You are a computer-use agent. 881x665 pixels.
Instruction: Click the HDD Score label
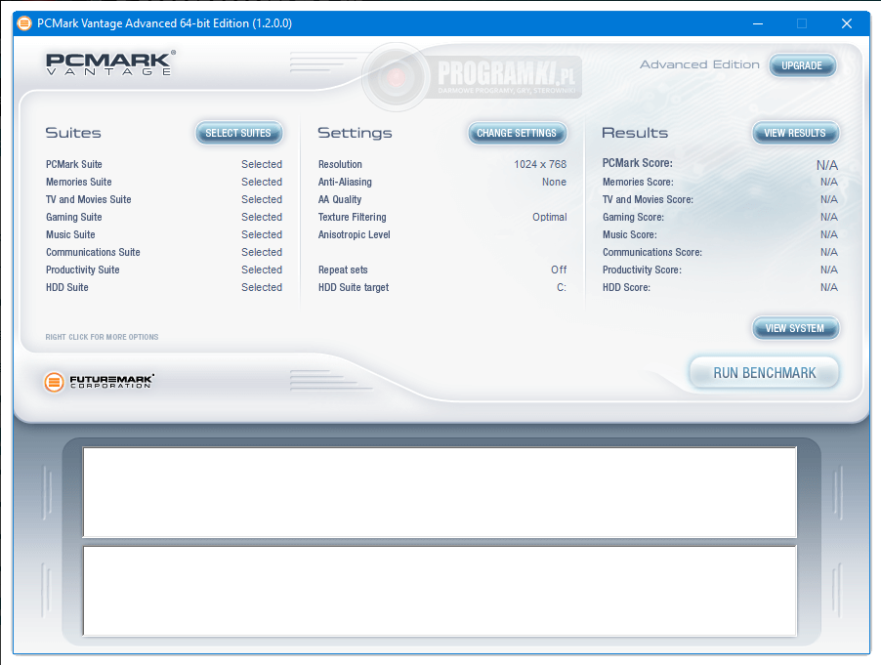coord(626,287)
